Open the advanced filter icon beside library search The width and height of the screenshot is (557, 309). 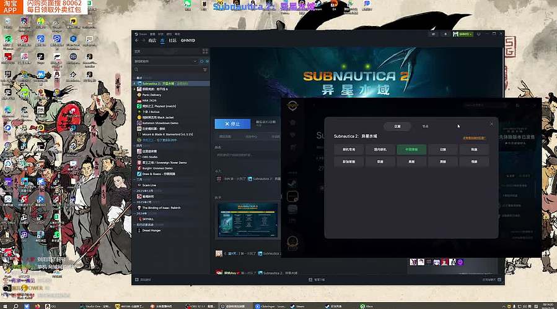pyautogui.click(x=205, y=69)
